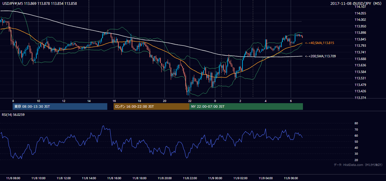Screen dimensions: 386x181
Task: Click the 114.055 price axis label
Action: (360, 13)
